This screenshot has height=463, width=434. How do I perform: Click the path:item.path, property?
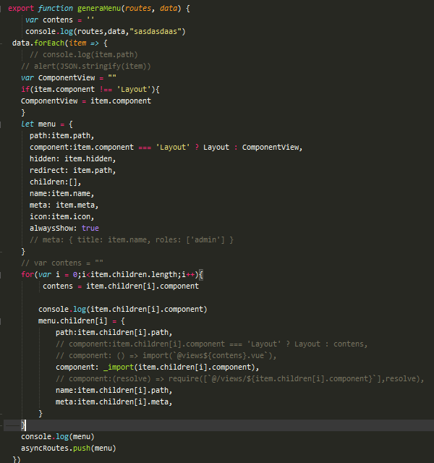click(x=62, y=135)
